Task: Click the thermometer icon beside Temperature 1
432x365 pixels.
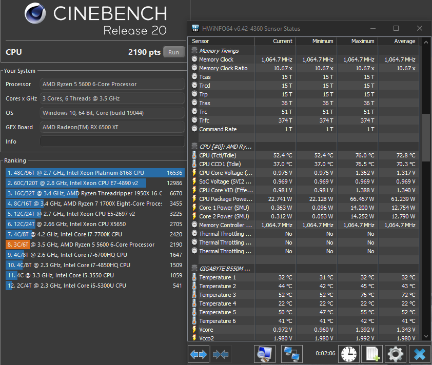Action: [x=194, y=277]
